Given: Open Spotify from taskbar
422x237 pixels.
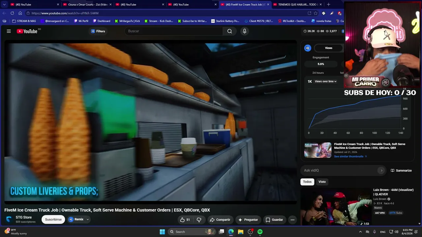Looking at the screenshot, I should pyautogui.click(x=260, y=232).
